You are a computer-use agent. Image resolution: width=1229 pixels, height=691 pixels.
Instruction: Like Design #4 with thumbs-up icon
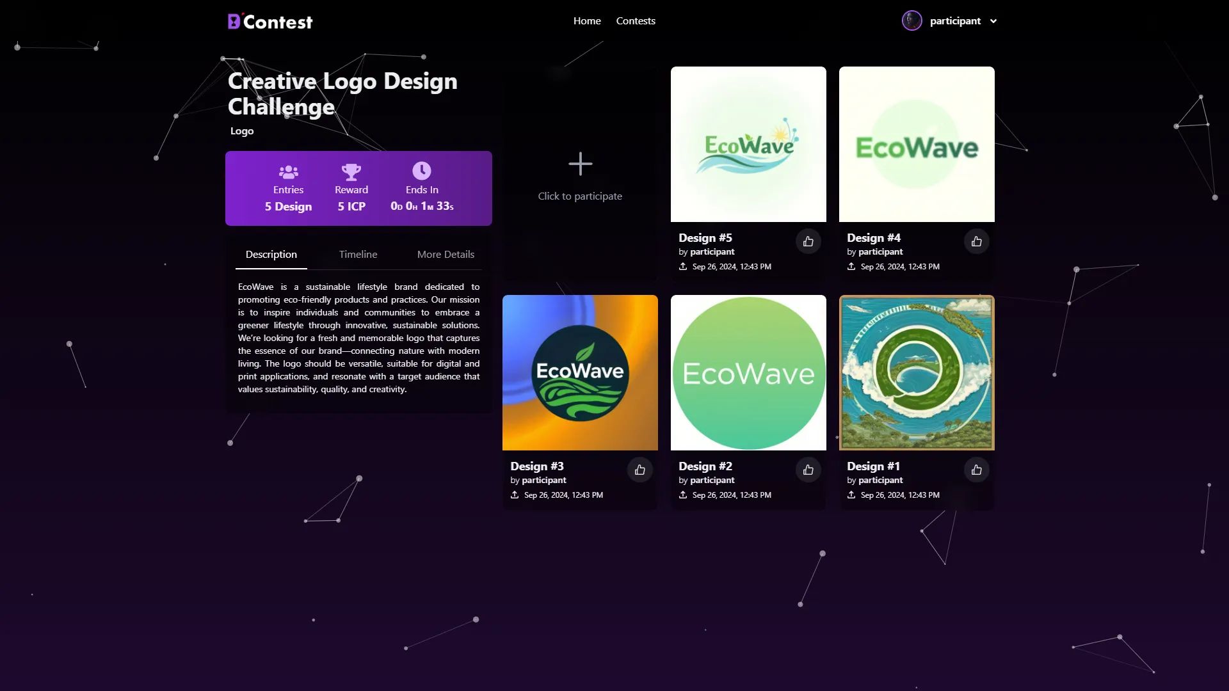(x=976, y=242)
